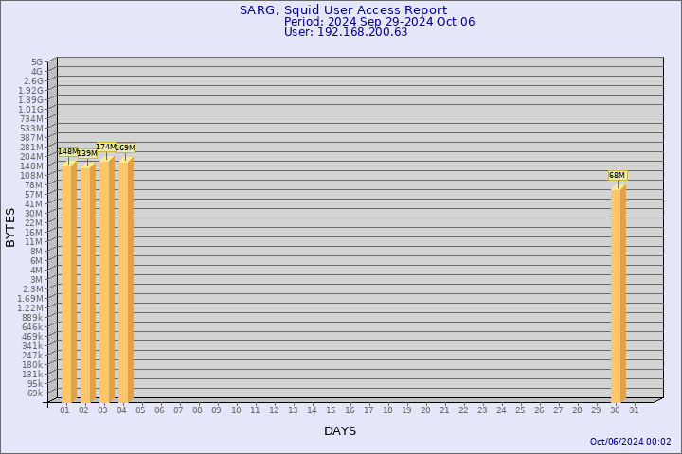
Task: Click the Oct/06/2024 00:02 timestamp
Action: point(630,442)
